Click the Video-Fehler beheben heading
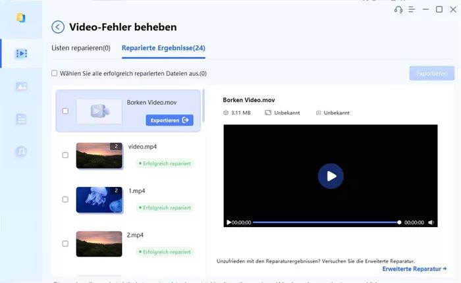Image resolution: width=461 pixels, height=283 pixels. tap(123, 27)
